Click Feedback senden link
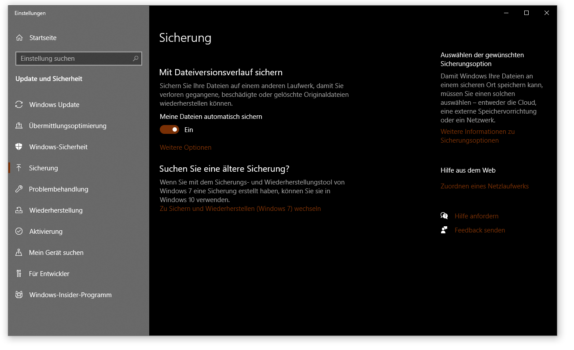Viewport: 574px width, 350px height. tap(480, 230)
